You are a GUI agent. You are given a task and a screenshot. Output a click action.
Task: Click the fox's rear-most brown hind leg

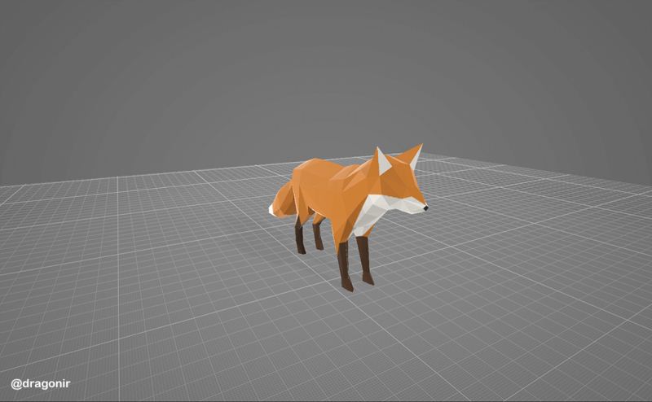[300, 238]
